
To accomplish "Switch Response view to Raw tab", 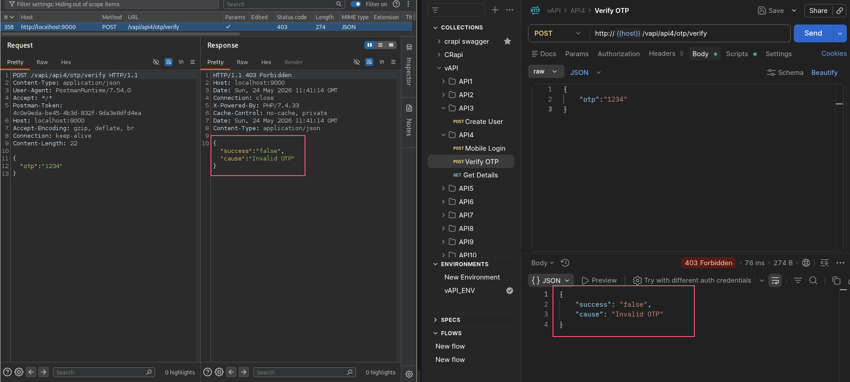I will 243,62.
